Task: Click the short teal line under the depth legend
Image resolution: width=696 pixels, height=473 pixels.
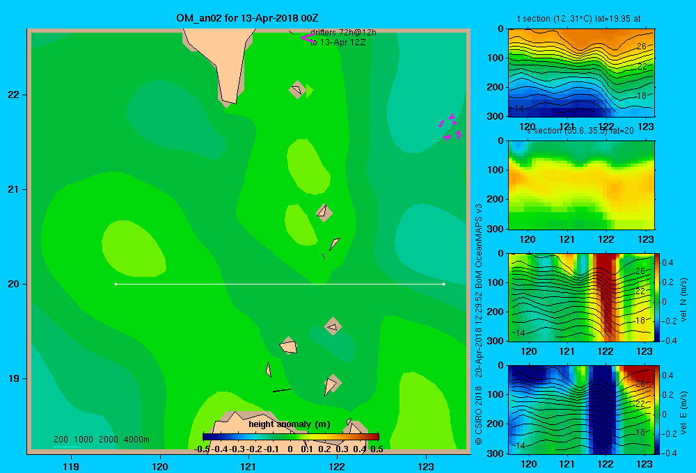Action: point(67,447)
